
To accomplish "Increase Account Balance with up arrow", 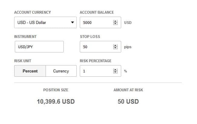I will (x=115, y=21).
